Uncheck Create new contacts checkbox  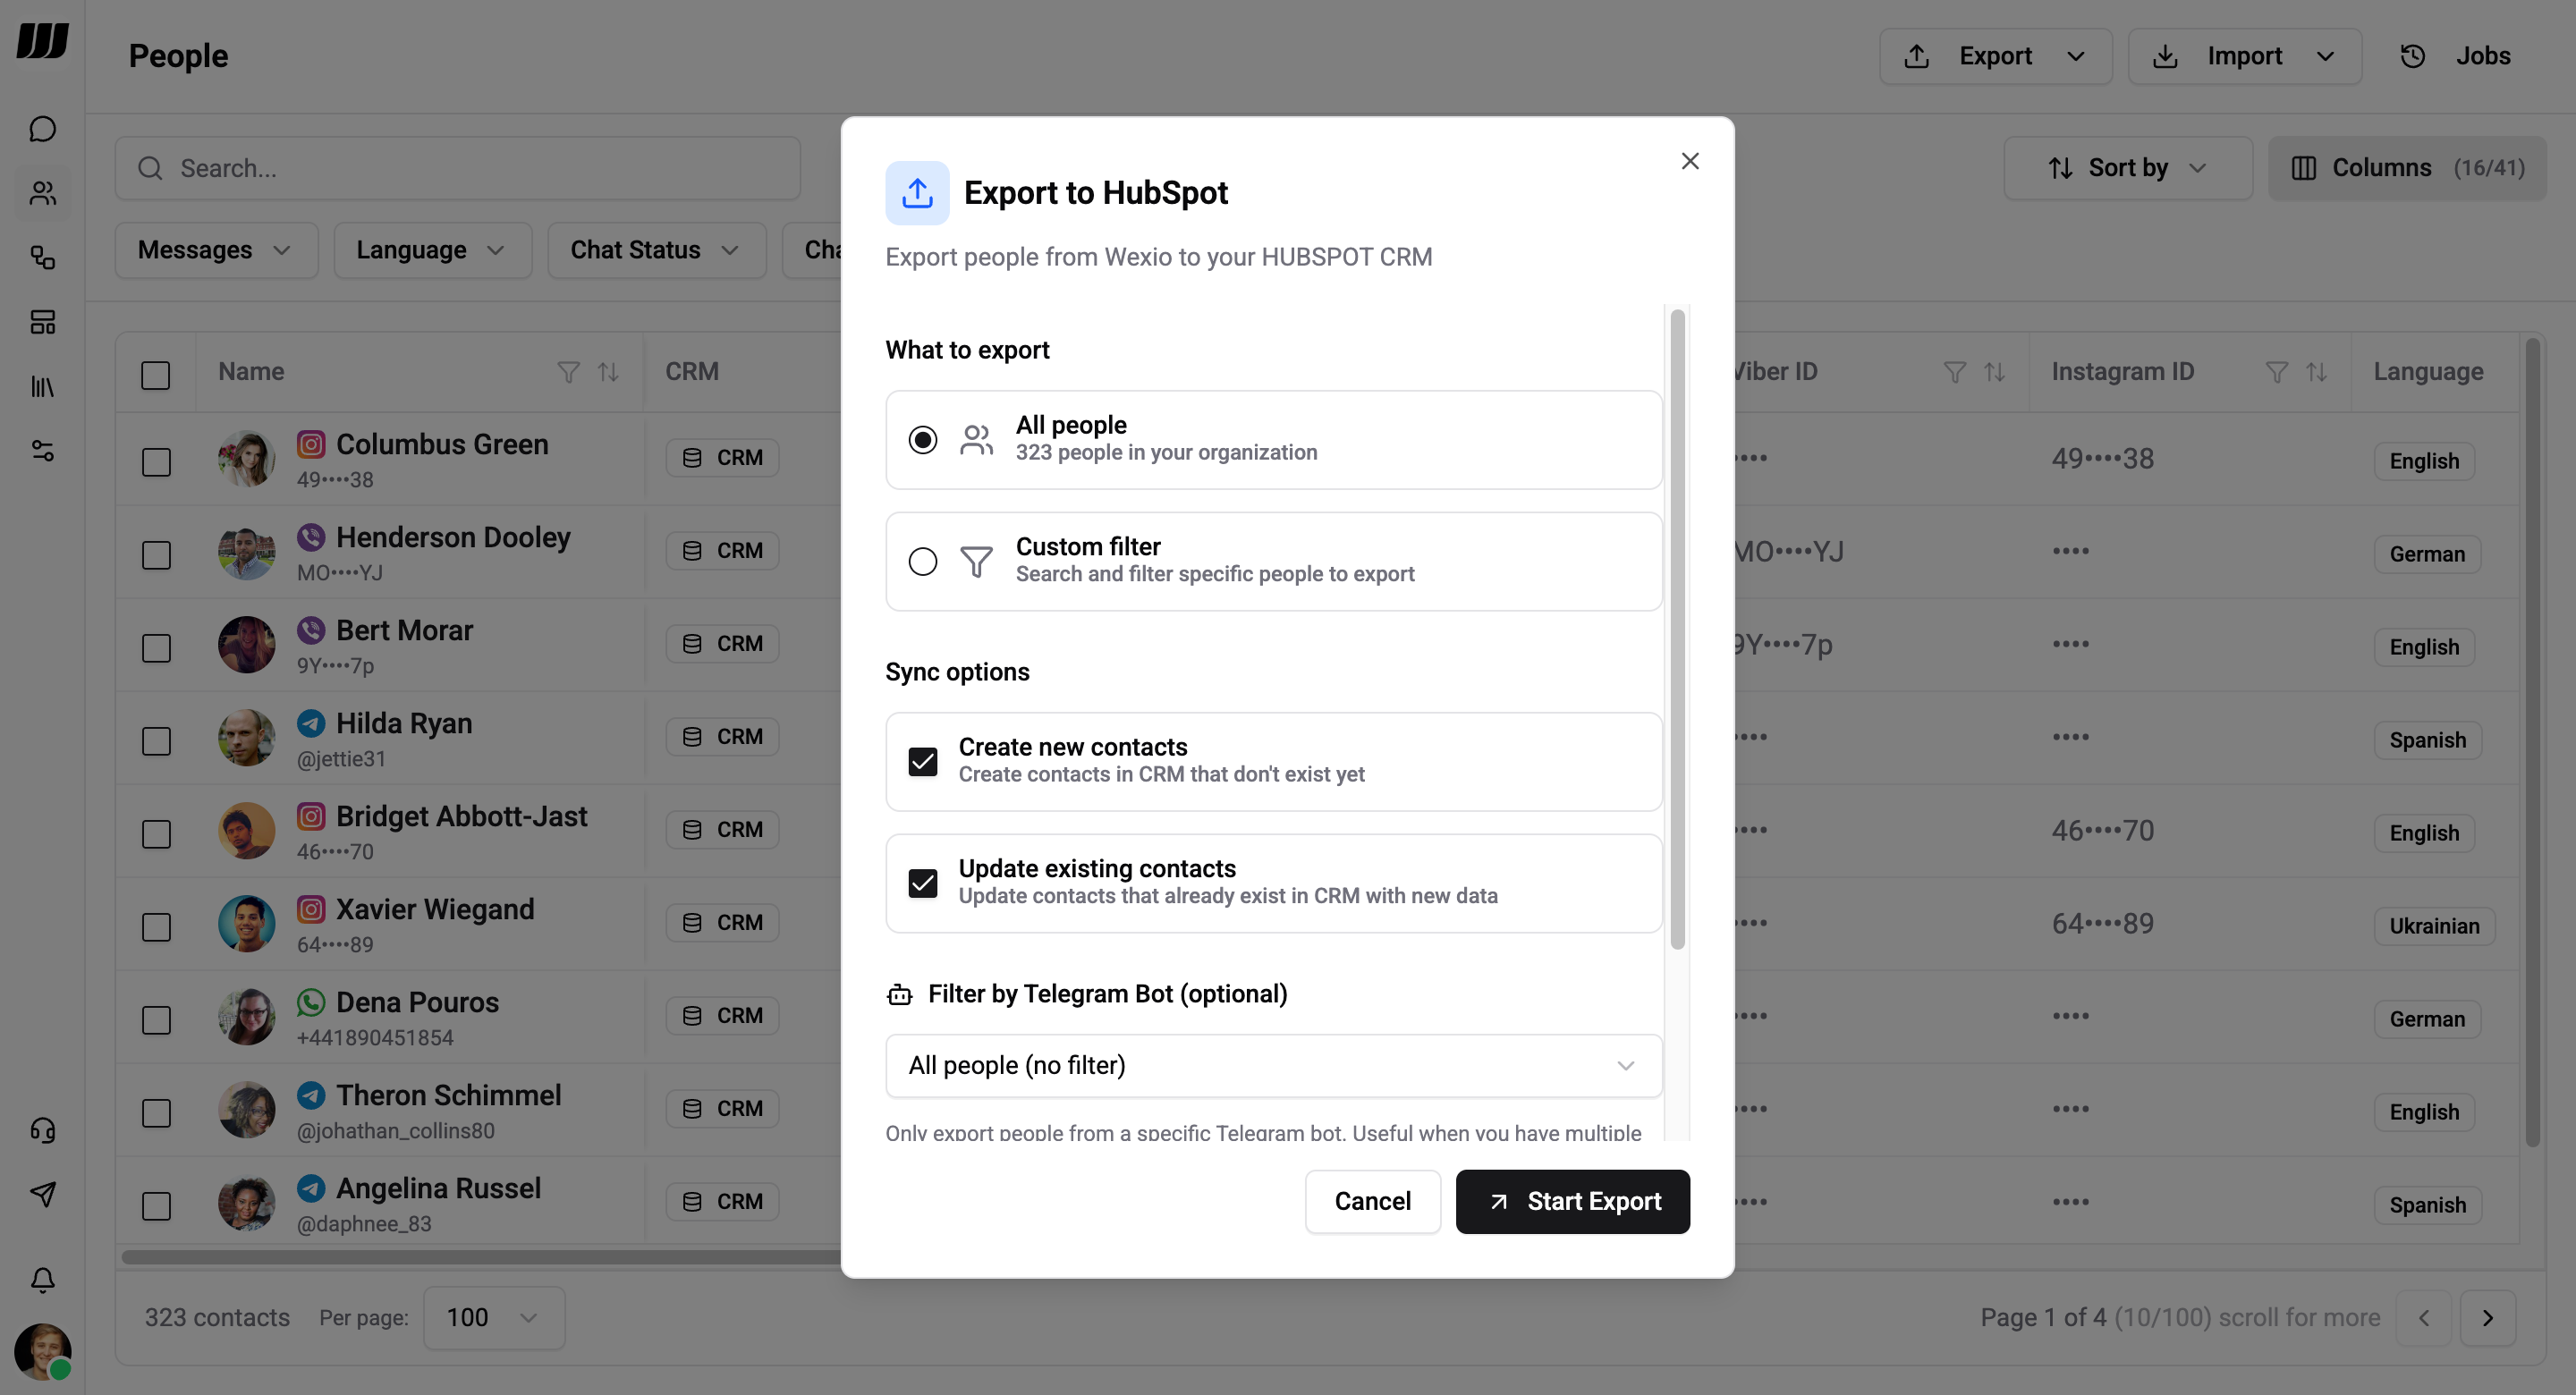pos(922,762)
